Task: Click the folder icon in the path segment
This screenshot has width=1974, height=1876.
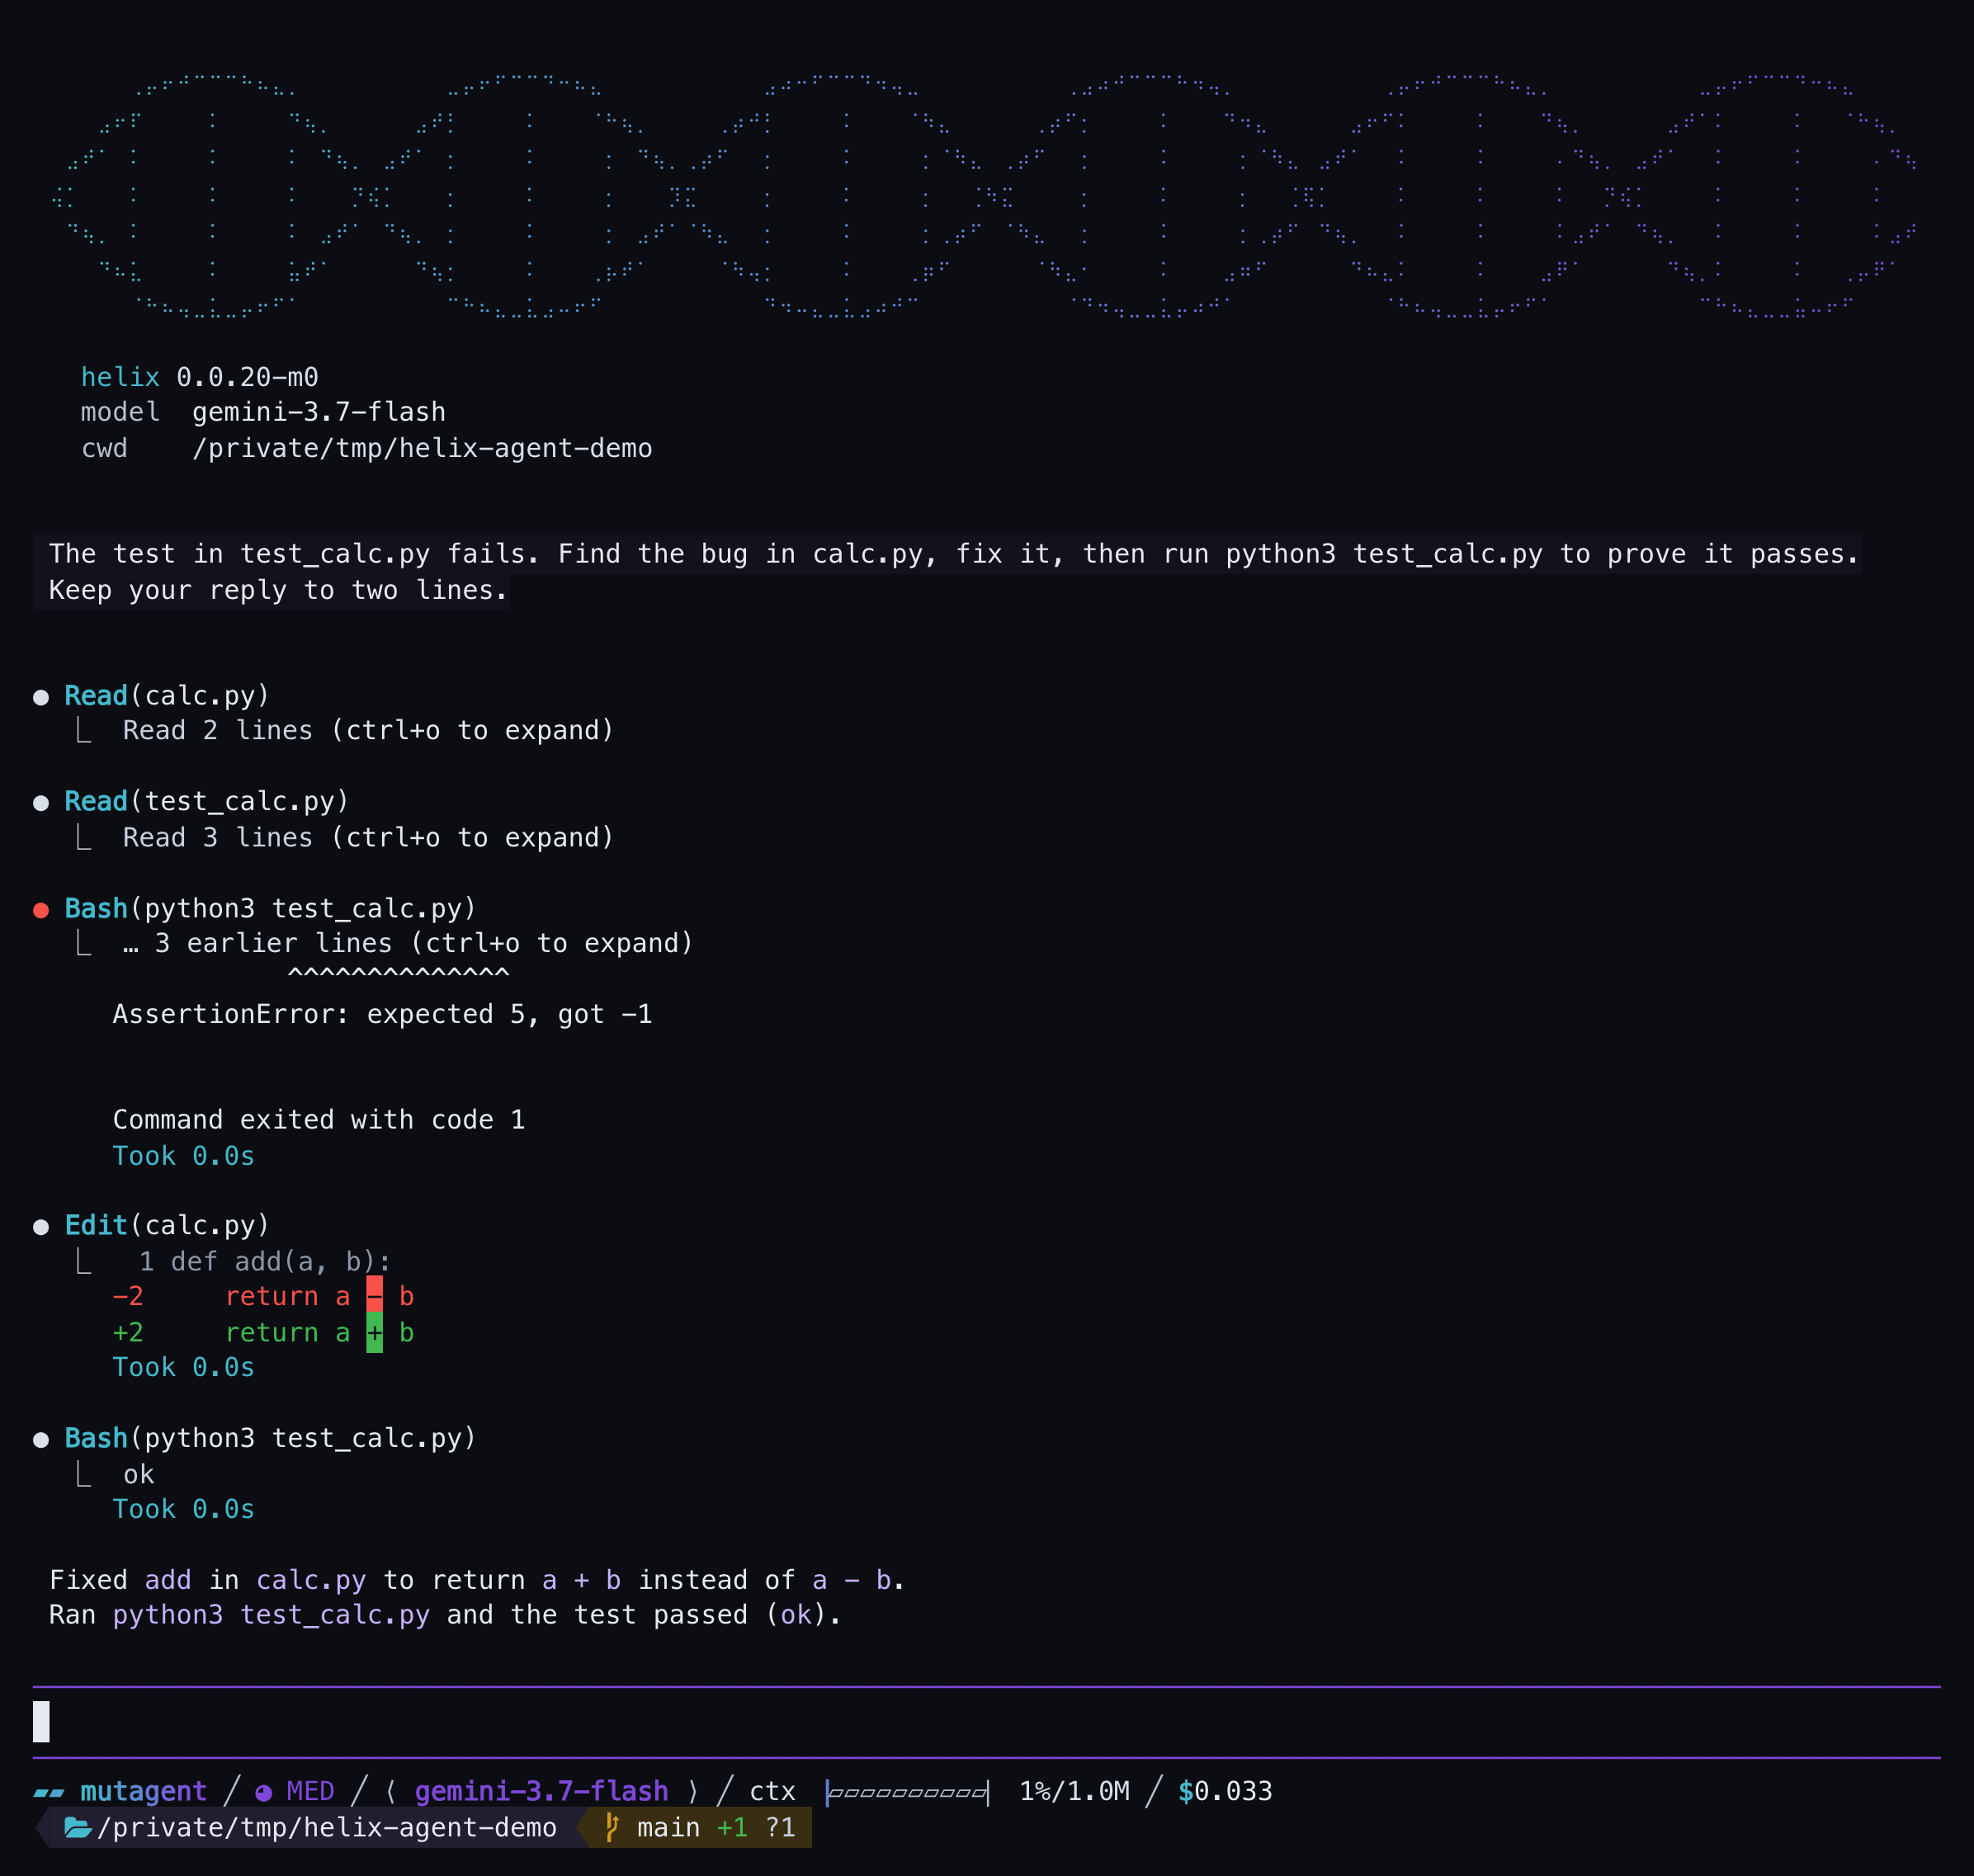Action: pyautogui.click(x=78, y=1828)
